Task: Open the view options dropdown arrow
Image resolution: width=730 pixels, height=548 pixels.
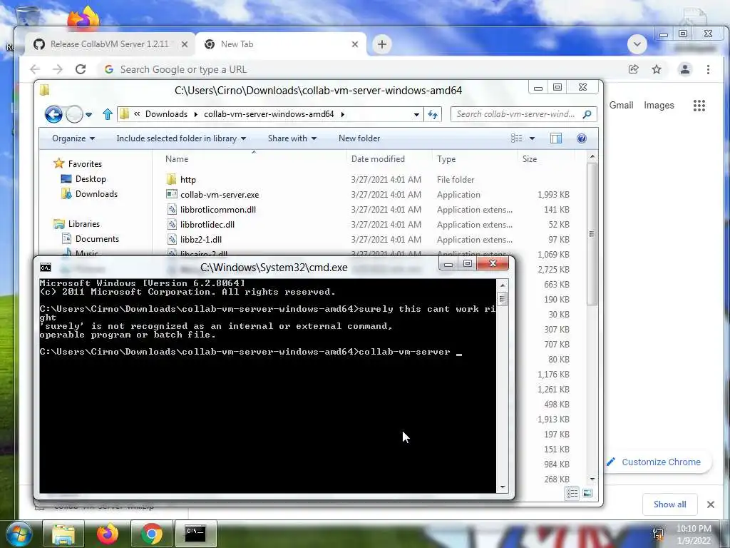Action: click(532, 138)
